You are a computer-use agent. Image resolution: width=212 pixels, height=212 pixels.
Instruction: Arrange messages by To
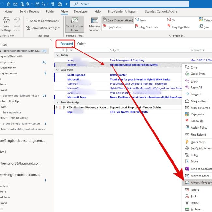171,20
